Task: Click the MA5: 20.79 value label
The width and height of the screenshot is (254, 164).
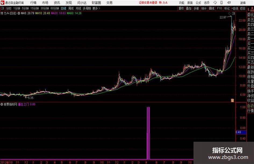Action: 27,13
